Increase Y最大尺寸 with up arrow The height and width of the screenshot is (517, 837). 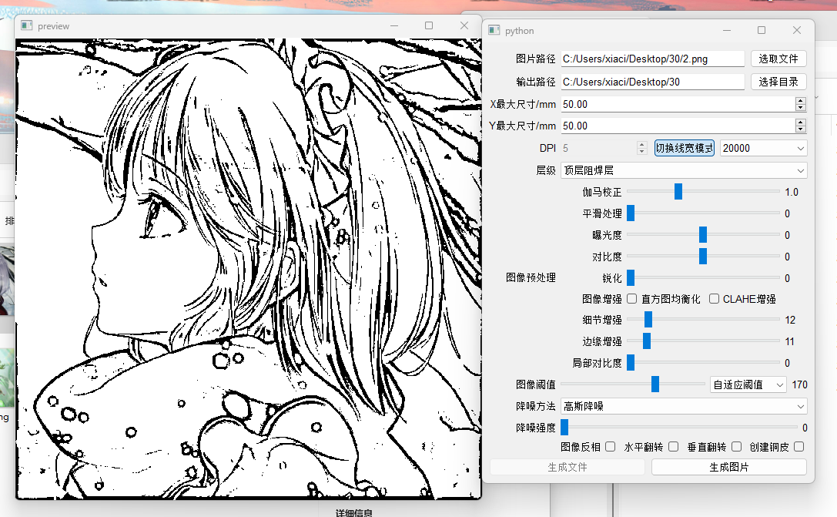pos(800,123)
